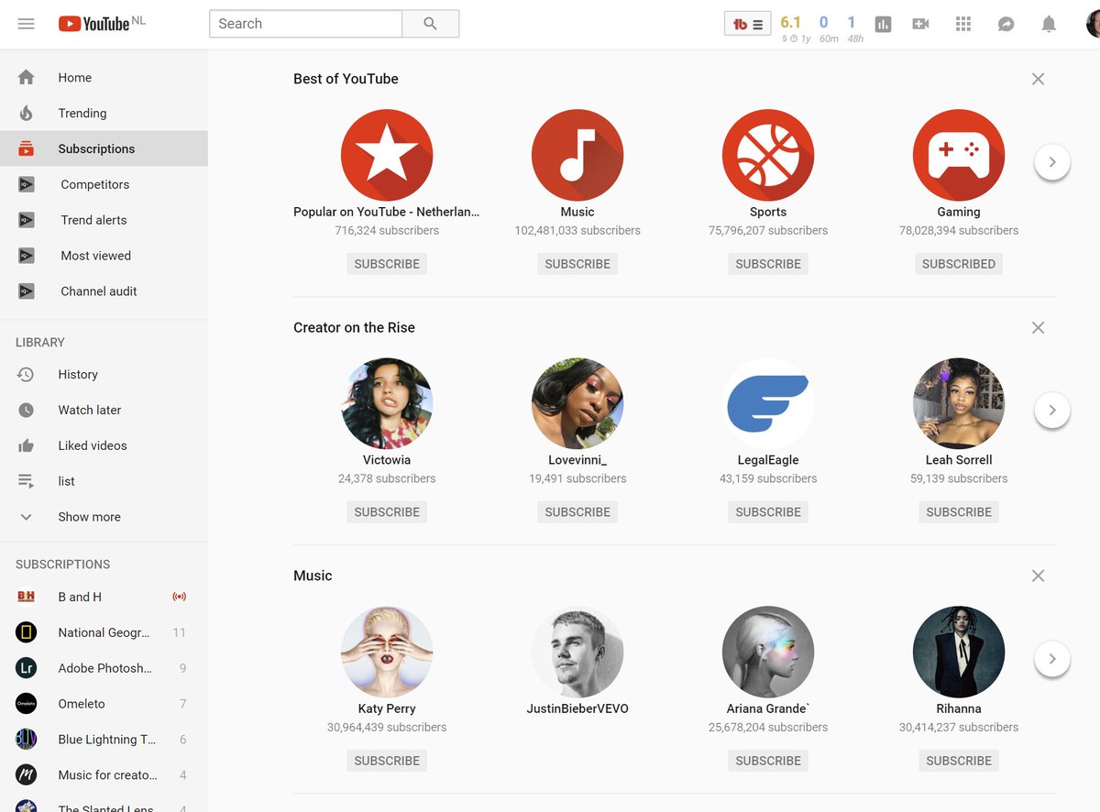Subscribe to Lovevinni_
The width and height of the screenshot is (1100, 812).
click(577, 512)
